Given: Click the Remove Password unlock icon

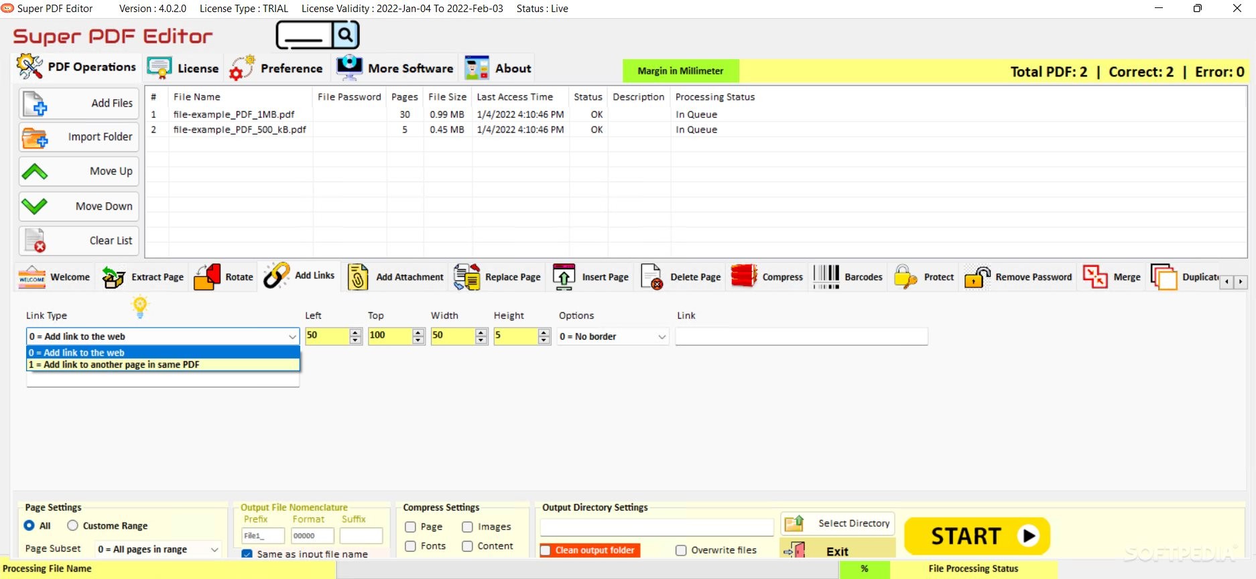Looking at the screenshot, I should coord(977,277).
